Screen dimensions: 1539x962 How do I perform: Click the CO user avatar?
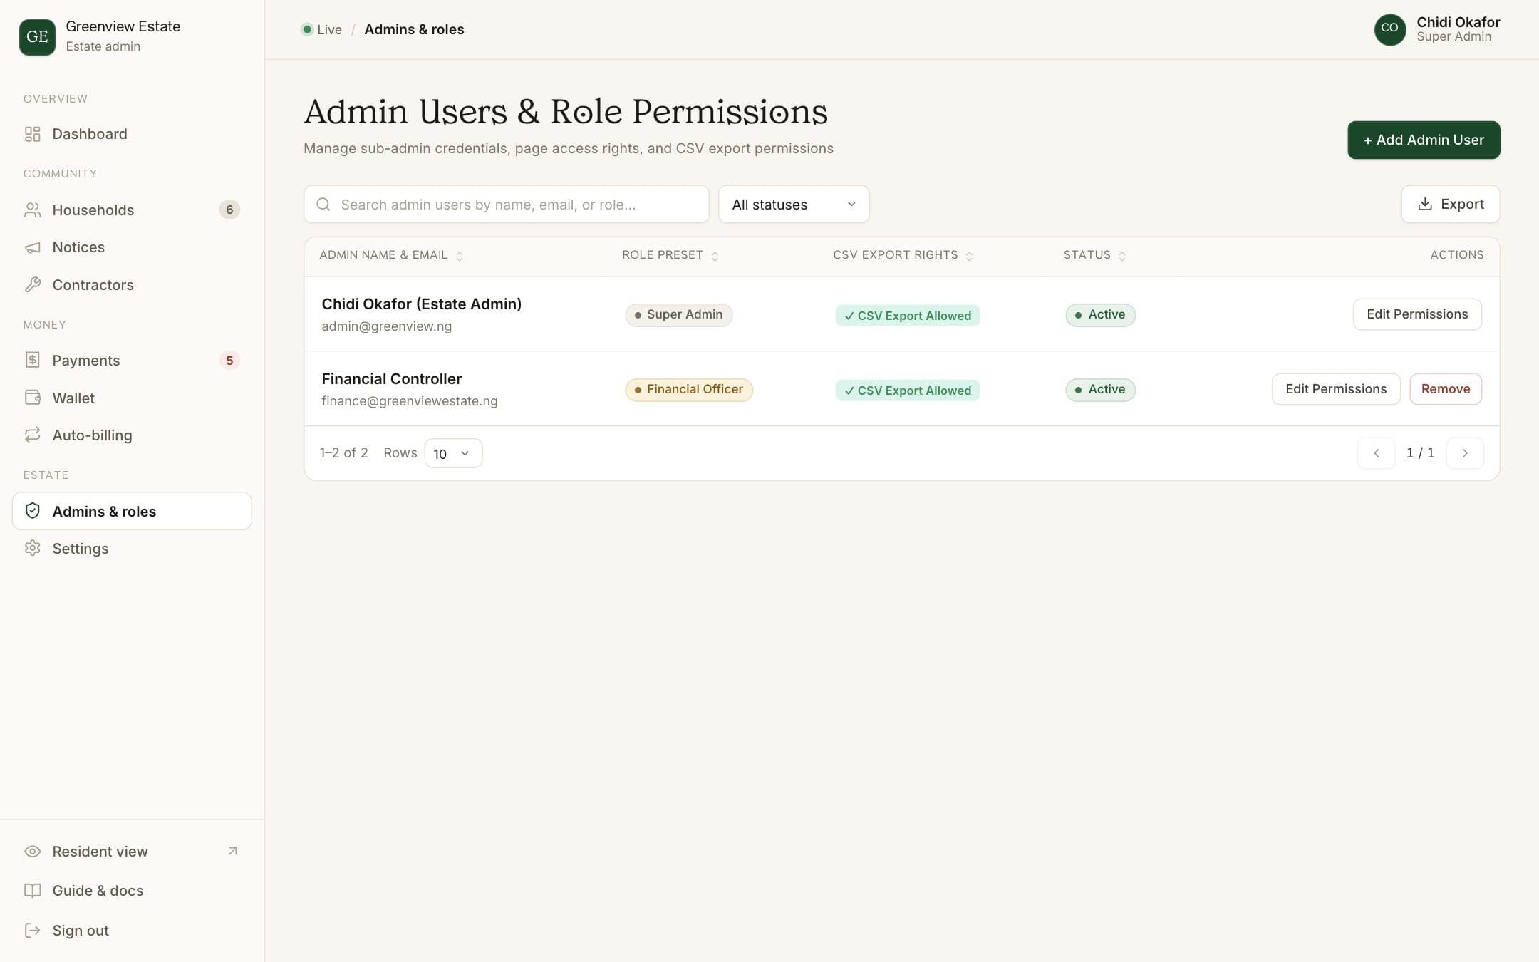click(x=1389, y=29)
